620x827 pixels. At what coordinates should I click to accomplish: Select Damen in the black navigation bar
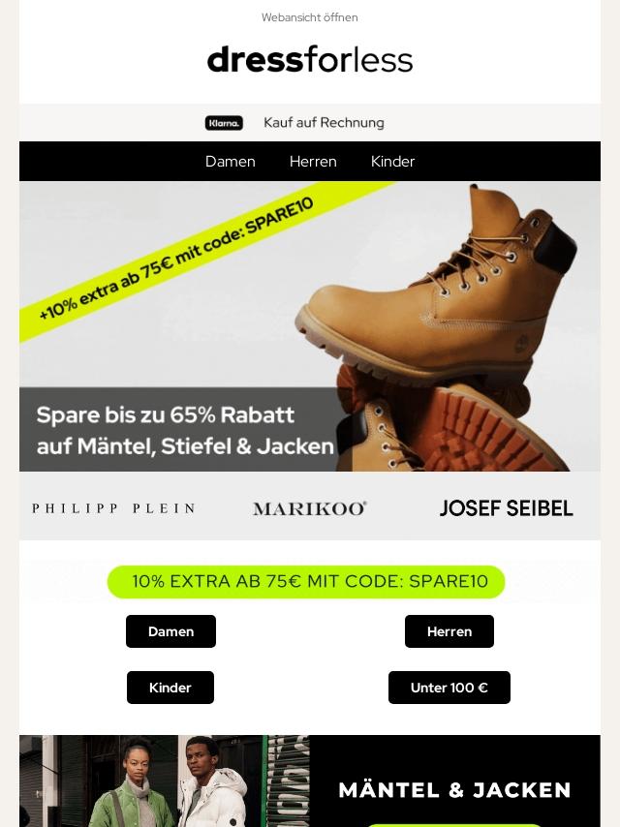[x=230, y=162]
